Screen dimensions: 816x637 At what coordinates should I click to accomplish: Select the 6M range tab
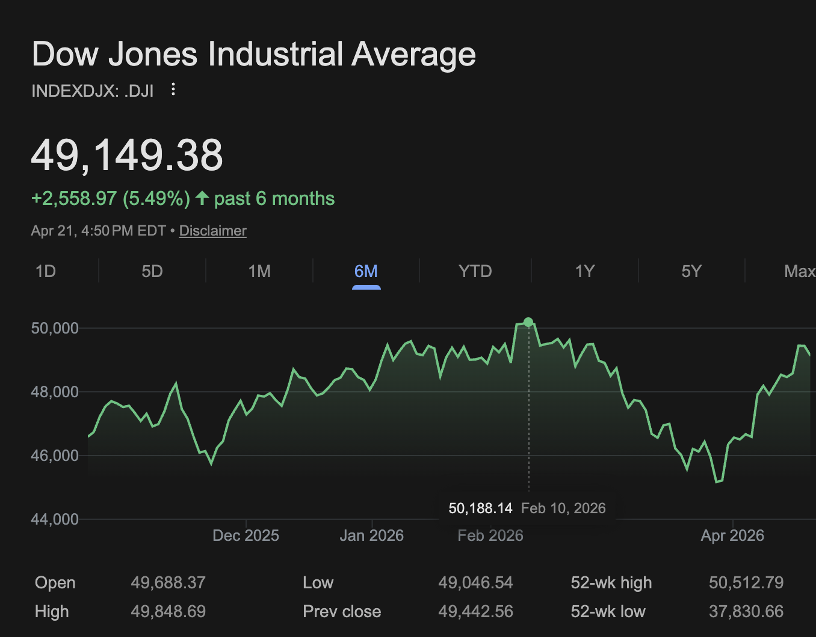click(366, 271)
